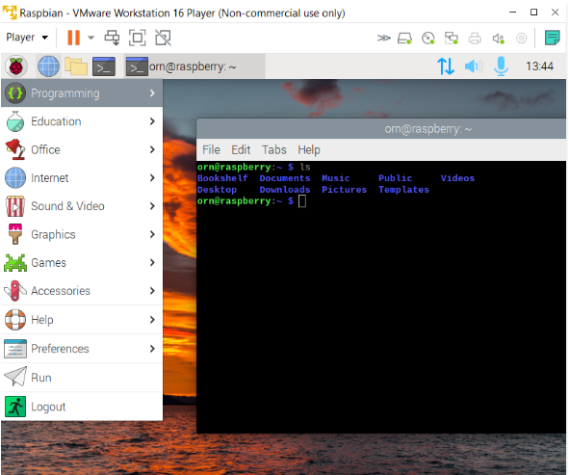569x475 pixels.
Task: Expand the Programming submenu arrow
Action: click(x=152, y=93)
